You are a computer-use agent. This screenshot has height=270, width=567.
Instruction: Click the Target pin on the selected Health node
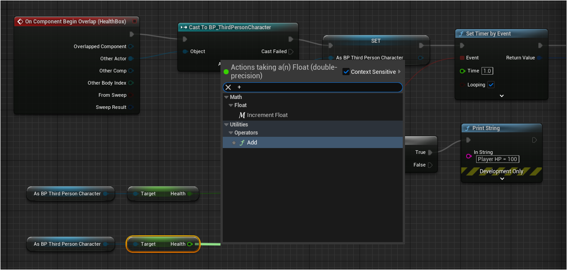[135, 244]
